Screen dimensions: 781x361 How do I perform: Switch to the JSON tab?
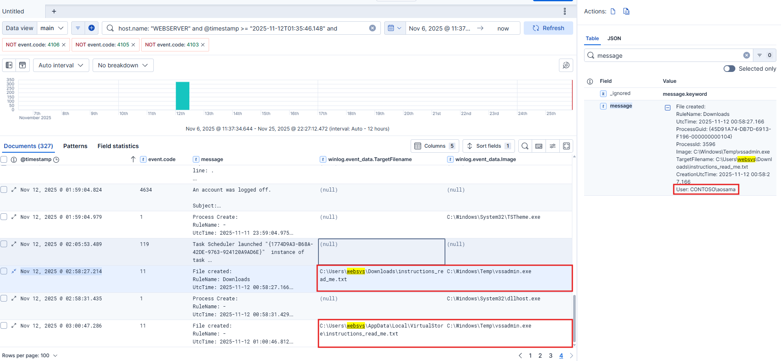pos(614,38)
